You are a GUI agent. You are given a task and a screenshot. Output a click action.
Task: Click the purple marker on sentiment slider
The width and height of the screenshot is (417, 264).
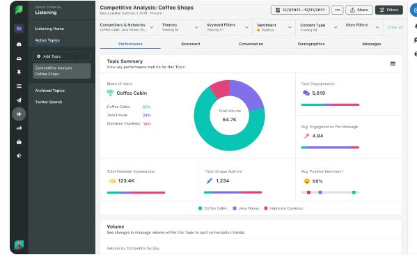coord(320,192)
